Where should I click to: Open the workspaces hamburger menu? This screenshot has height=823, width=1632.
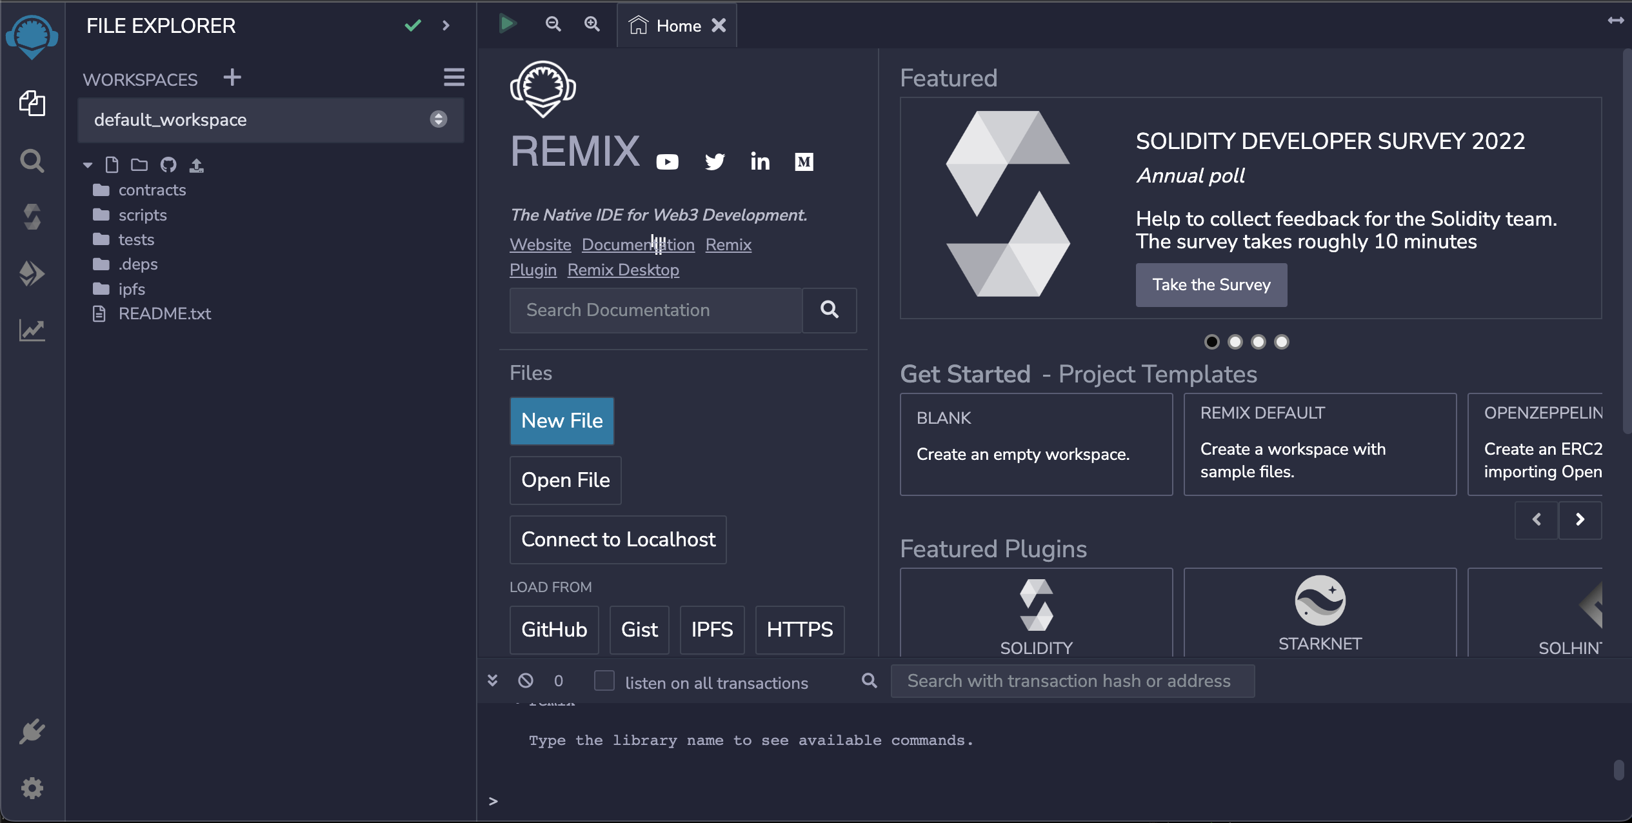(x=454, y=77)
